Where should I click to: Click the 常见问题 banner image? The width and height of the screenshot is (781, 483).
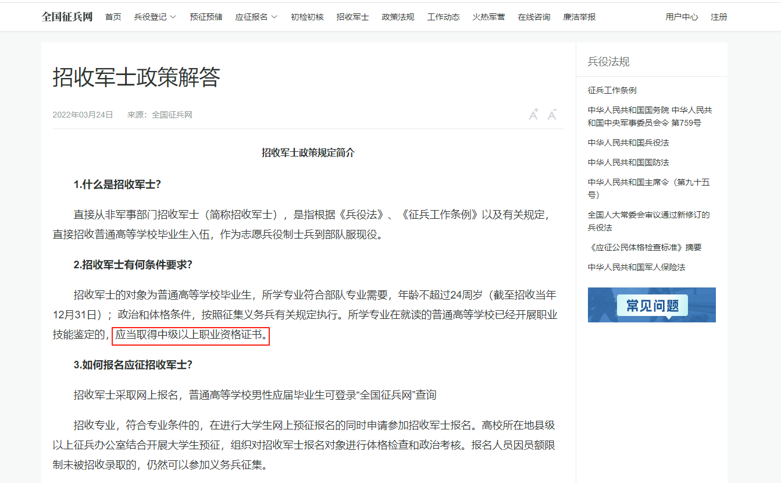coord(651,305)
